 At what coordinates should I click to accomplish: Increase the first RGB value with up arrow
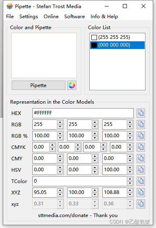pyautogui.click(x=60, y=122)
